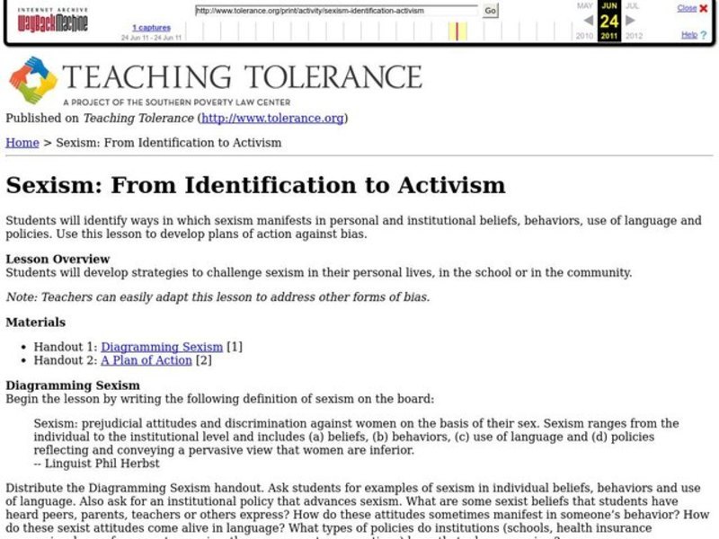Switch to the MAY month label
Image resolution: width=719 pixels, height=539 pixels.
[x=584, y=5]
